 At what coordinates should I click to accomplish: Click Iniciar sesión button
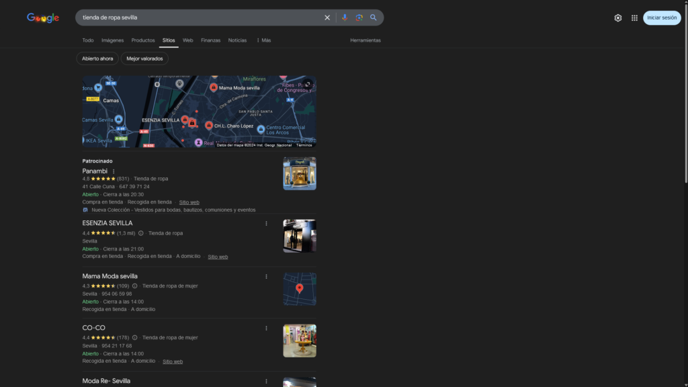662,17
